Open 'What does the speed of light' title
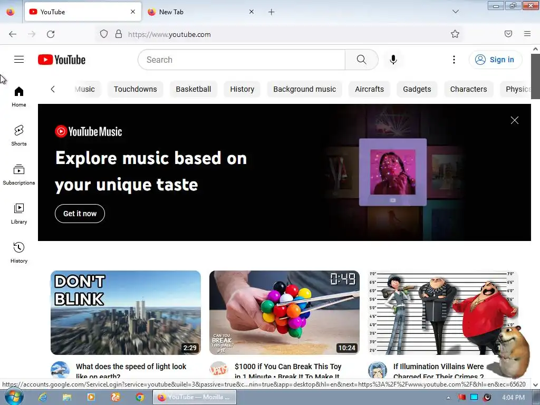This screenshot has height=405, width=540. pos(131,371)
